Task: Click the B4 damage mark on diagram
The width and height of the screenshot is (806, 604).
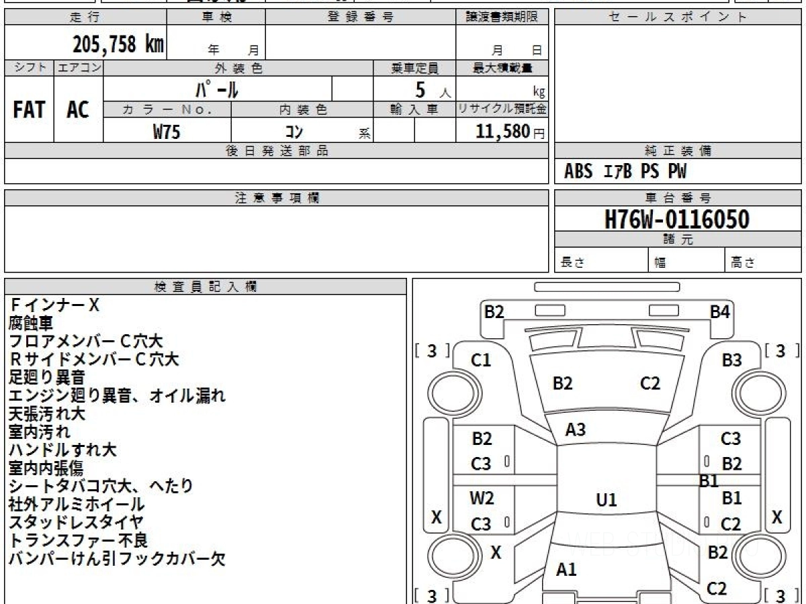Action: pos(720,312)
